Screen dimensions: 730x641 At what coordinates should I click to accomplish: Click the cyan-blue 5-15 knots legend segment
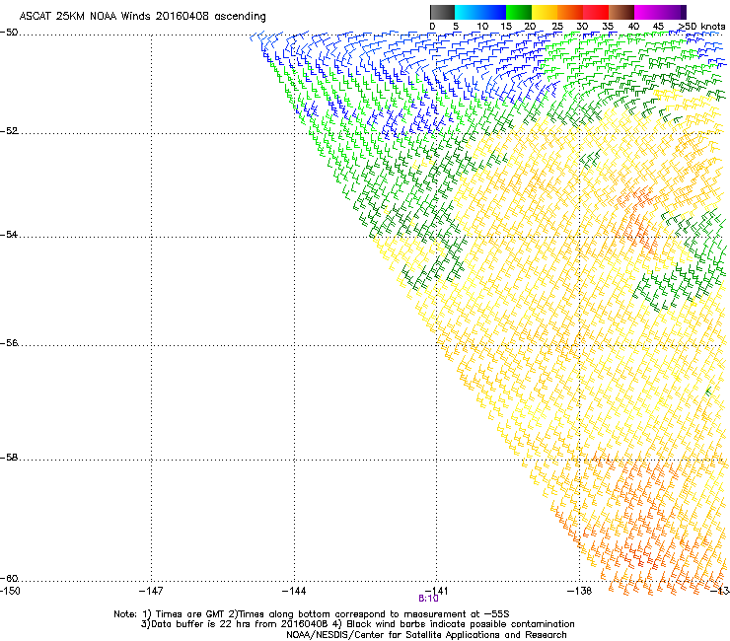click(480, 12)
